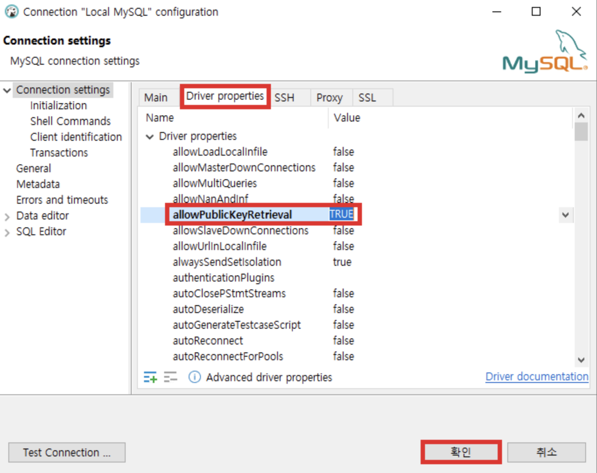The width and height of the screenshot is (597, 473).
Task: Click the properties list scrollbar thumb
Action: [581, 132]
